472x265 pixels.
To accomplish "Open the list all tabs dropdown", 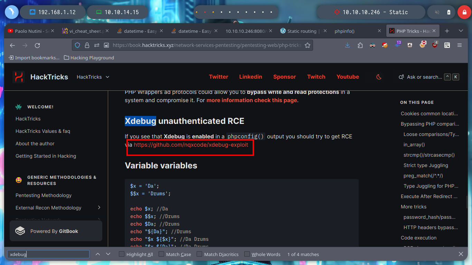I will coord(461,31).
